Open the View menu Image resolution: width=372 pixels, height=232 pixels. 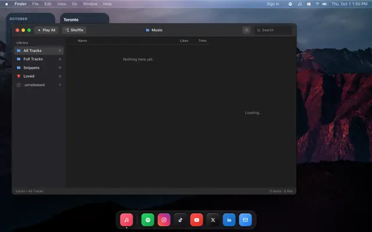point(62,4)
